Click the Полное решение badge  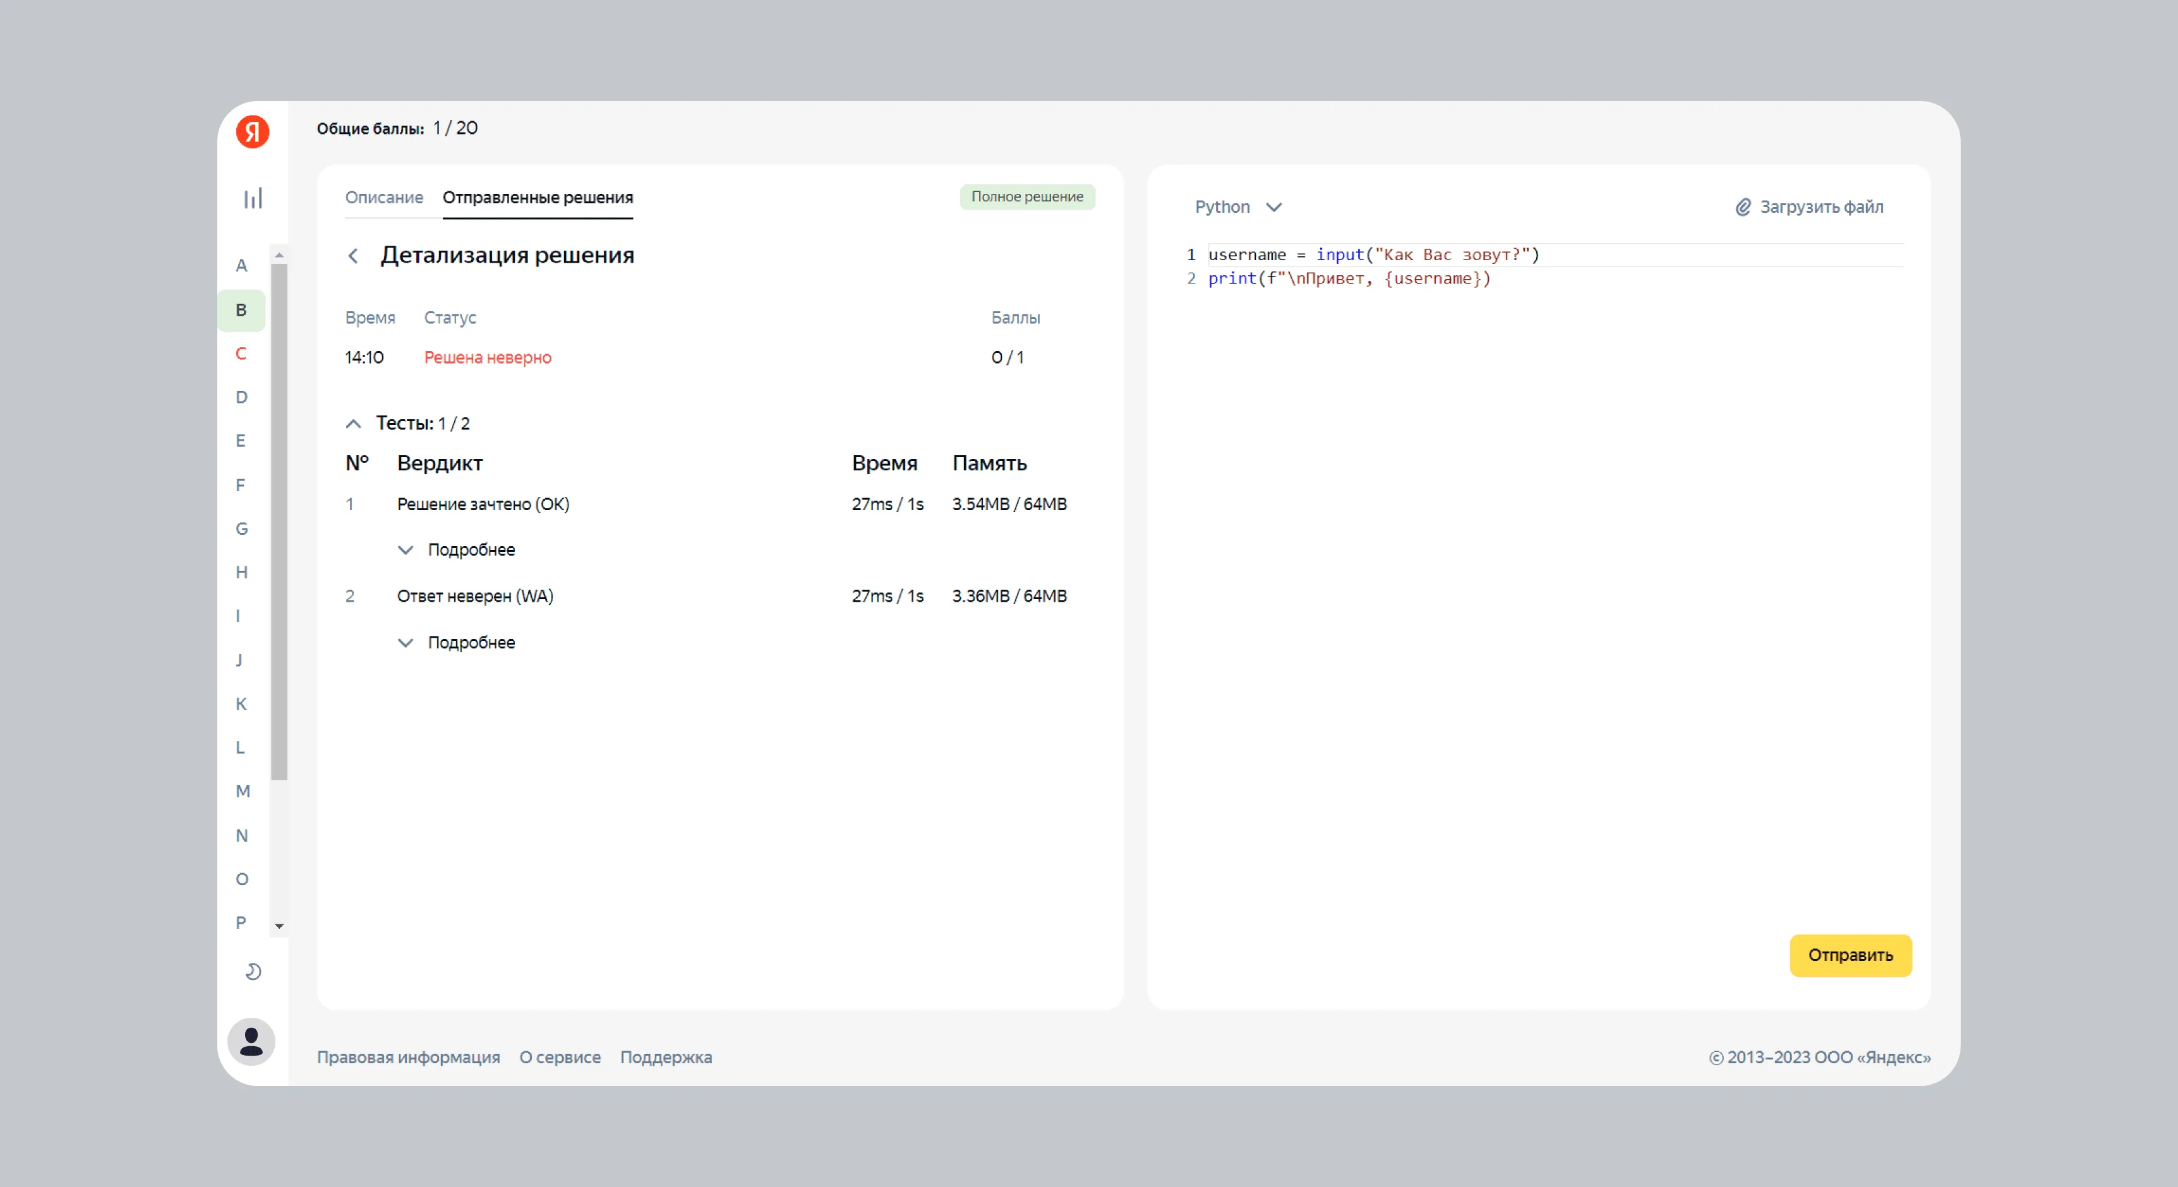point(1027,197)
